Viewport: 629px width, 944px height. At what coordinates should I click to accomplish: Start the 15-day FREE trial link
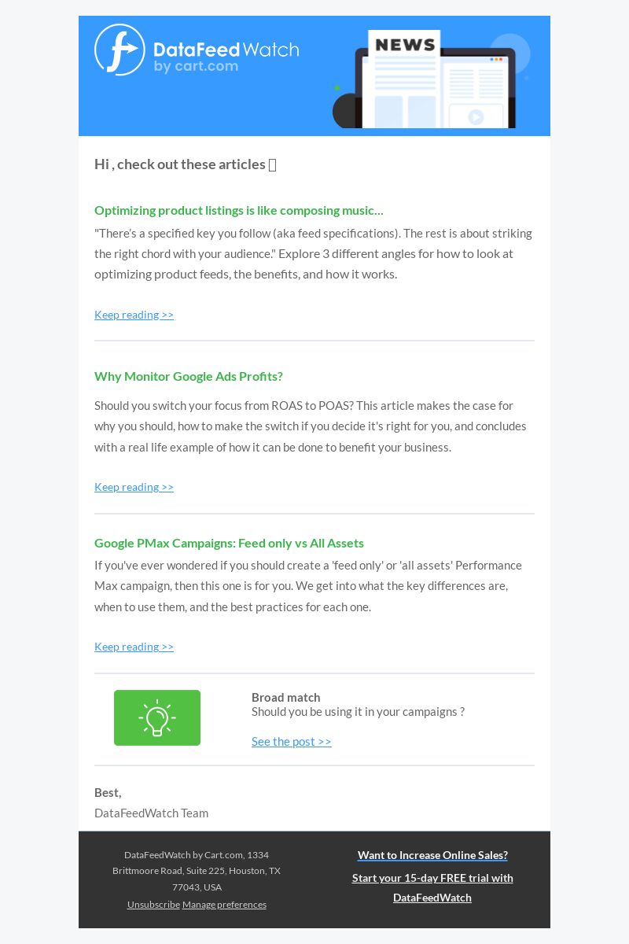tap(432, 887)
